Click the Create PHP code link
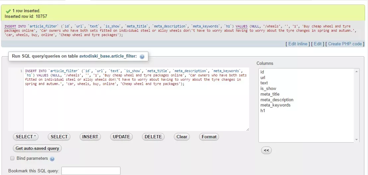This screenshot has height=175, width=368. pos(345,44)
